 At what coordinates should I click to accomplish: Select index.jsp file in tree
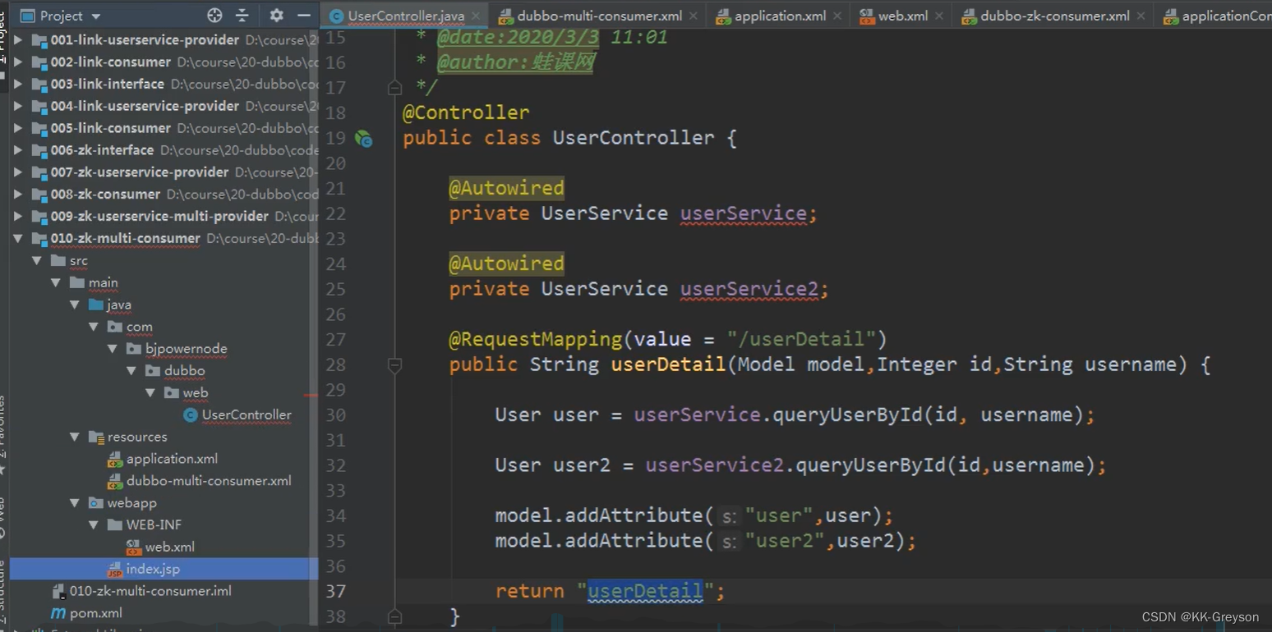pyautogui.click(x=153, y=570)
